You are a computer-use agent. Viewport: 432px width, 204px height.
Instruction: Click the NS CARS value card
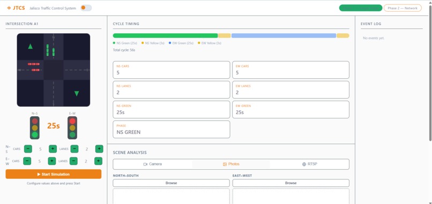click(x=172, y=70)
